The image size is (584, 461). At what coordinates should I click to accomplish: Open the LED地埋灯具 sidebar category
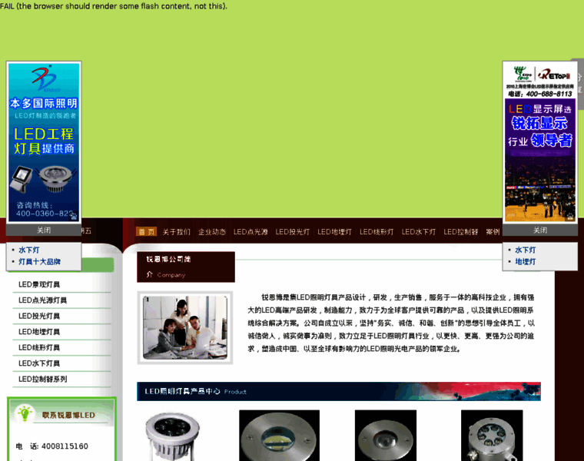point(39,332)
